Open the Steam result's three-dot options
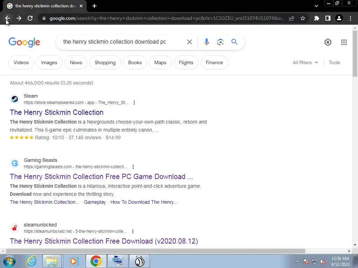The width and height of the screenshot is (358, 268). click(134, 103)
